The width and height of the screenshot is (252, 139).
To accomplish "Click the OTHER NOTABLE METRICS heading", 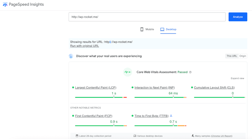I will pos(85,108).
